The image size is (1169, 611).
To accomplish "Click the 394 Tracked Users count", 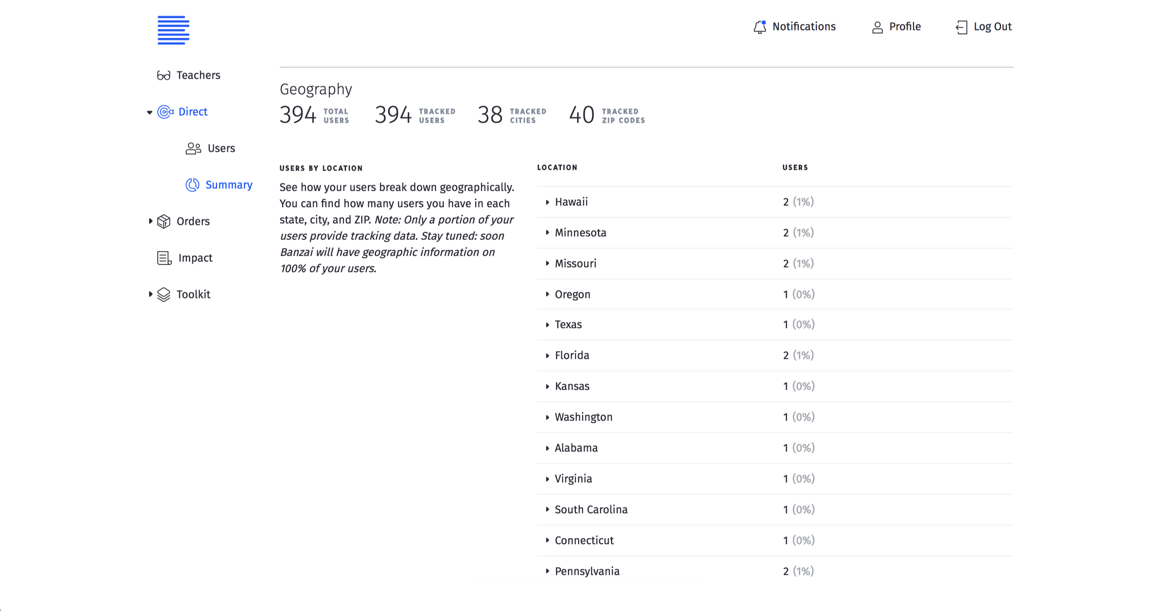I will pyautogui.click(x=393, y=114).
